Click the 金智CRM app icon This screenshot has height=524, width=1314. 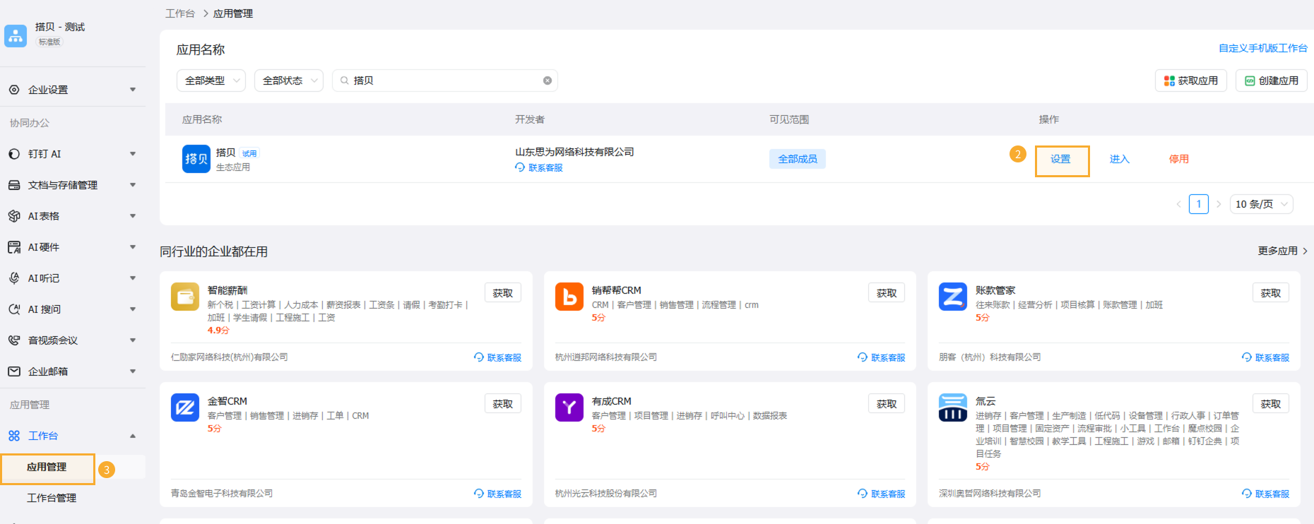point(185,407)
